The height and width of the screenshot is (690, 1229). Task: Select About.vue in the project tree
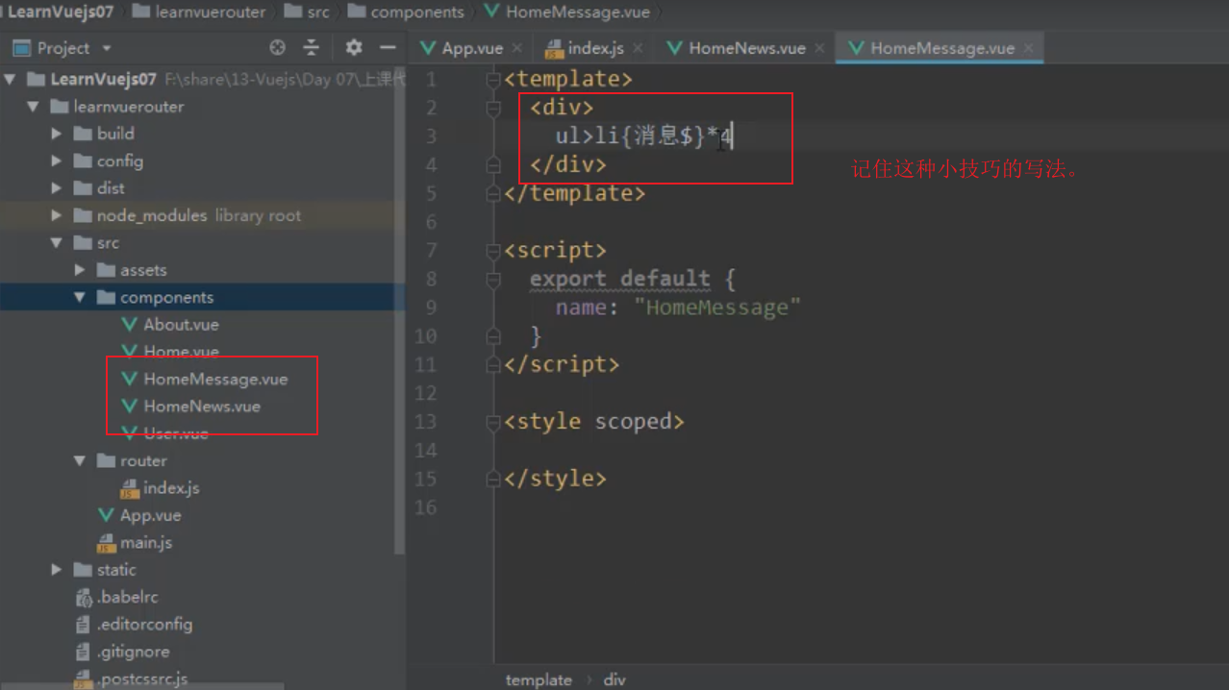click(x=181, y=325)
